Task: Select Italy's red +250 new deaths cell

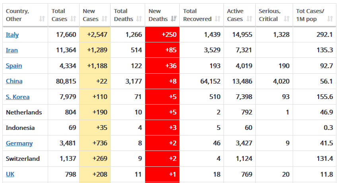Action: 162,34
